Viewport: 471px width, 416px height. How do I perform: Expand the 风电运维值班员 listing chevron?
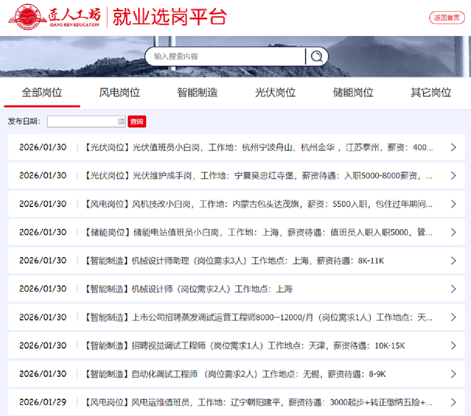point(453,402)
